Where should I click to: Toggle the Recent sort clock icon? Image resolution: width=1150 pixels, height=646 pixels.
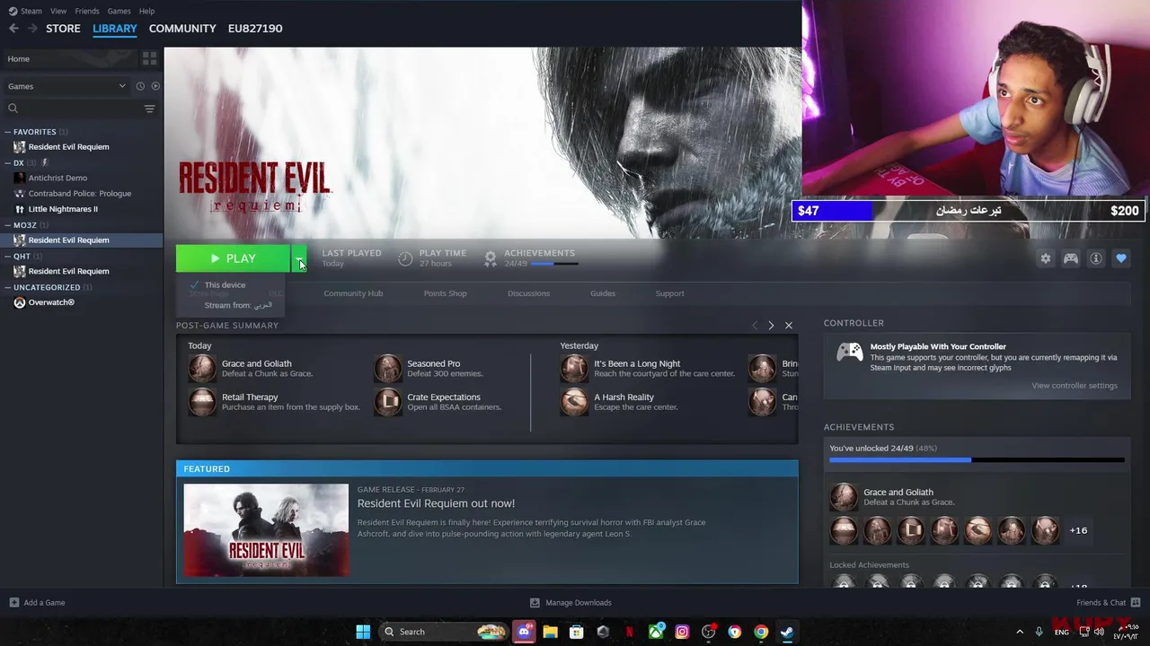[140, 86]
